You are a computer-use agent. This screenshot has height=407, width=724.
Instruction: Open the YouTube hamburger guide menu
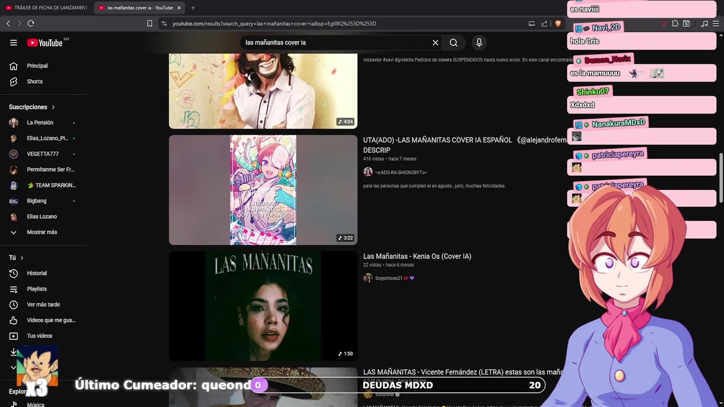tap(14, 42)
